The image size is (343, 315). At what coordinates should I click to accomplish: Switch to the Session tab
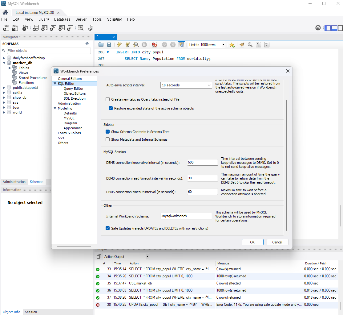pyautogui.click(x=31, y=312)
